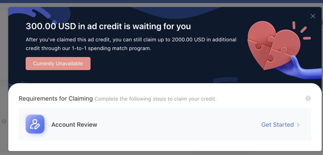Click the dimmed background above the dialog
Image resolution: width=323 pixels, height=155 pixels.
[x=161, y=5]
